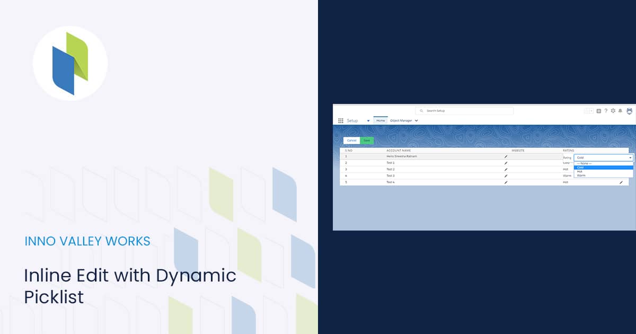Click the user avatar icon

click(629, 111)
